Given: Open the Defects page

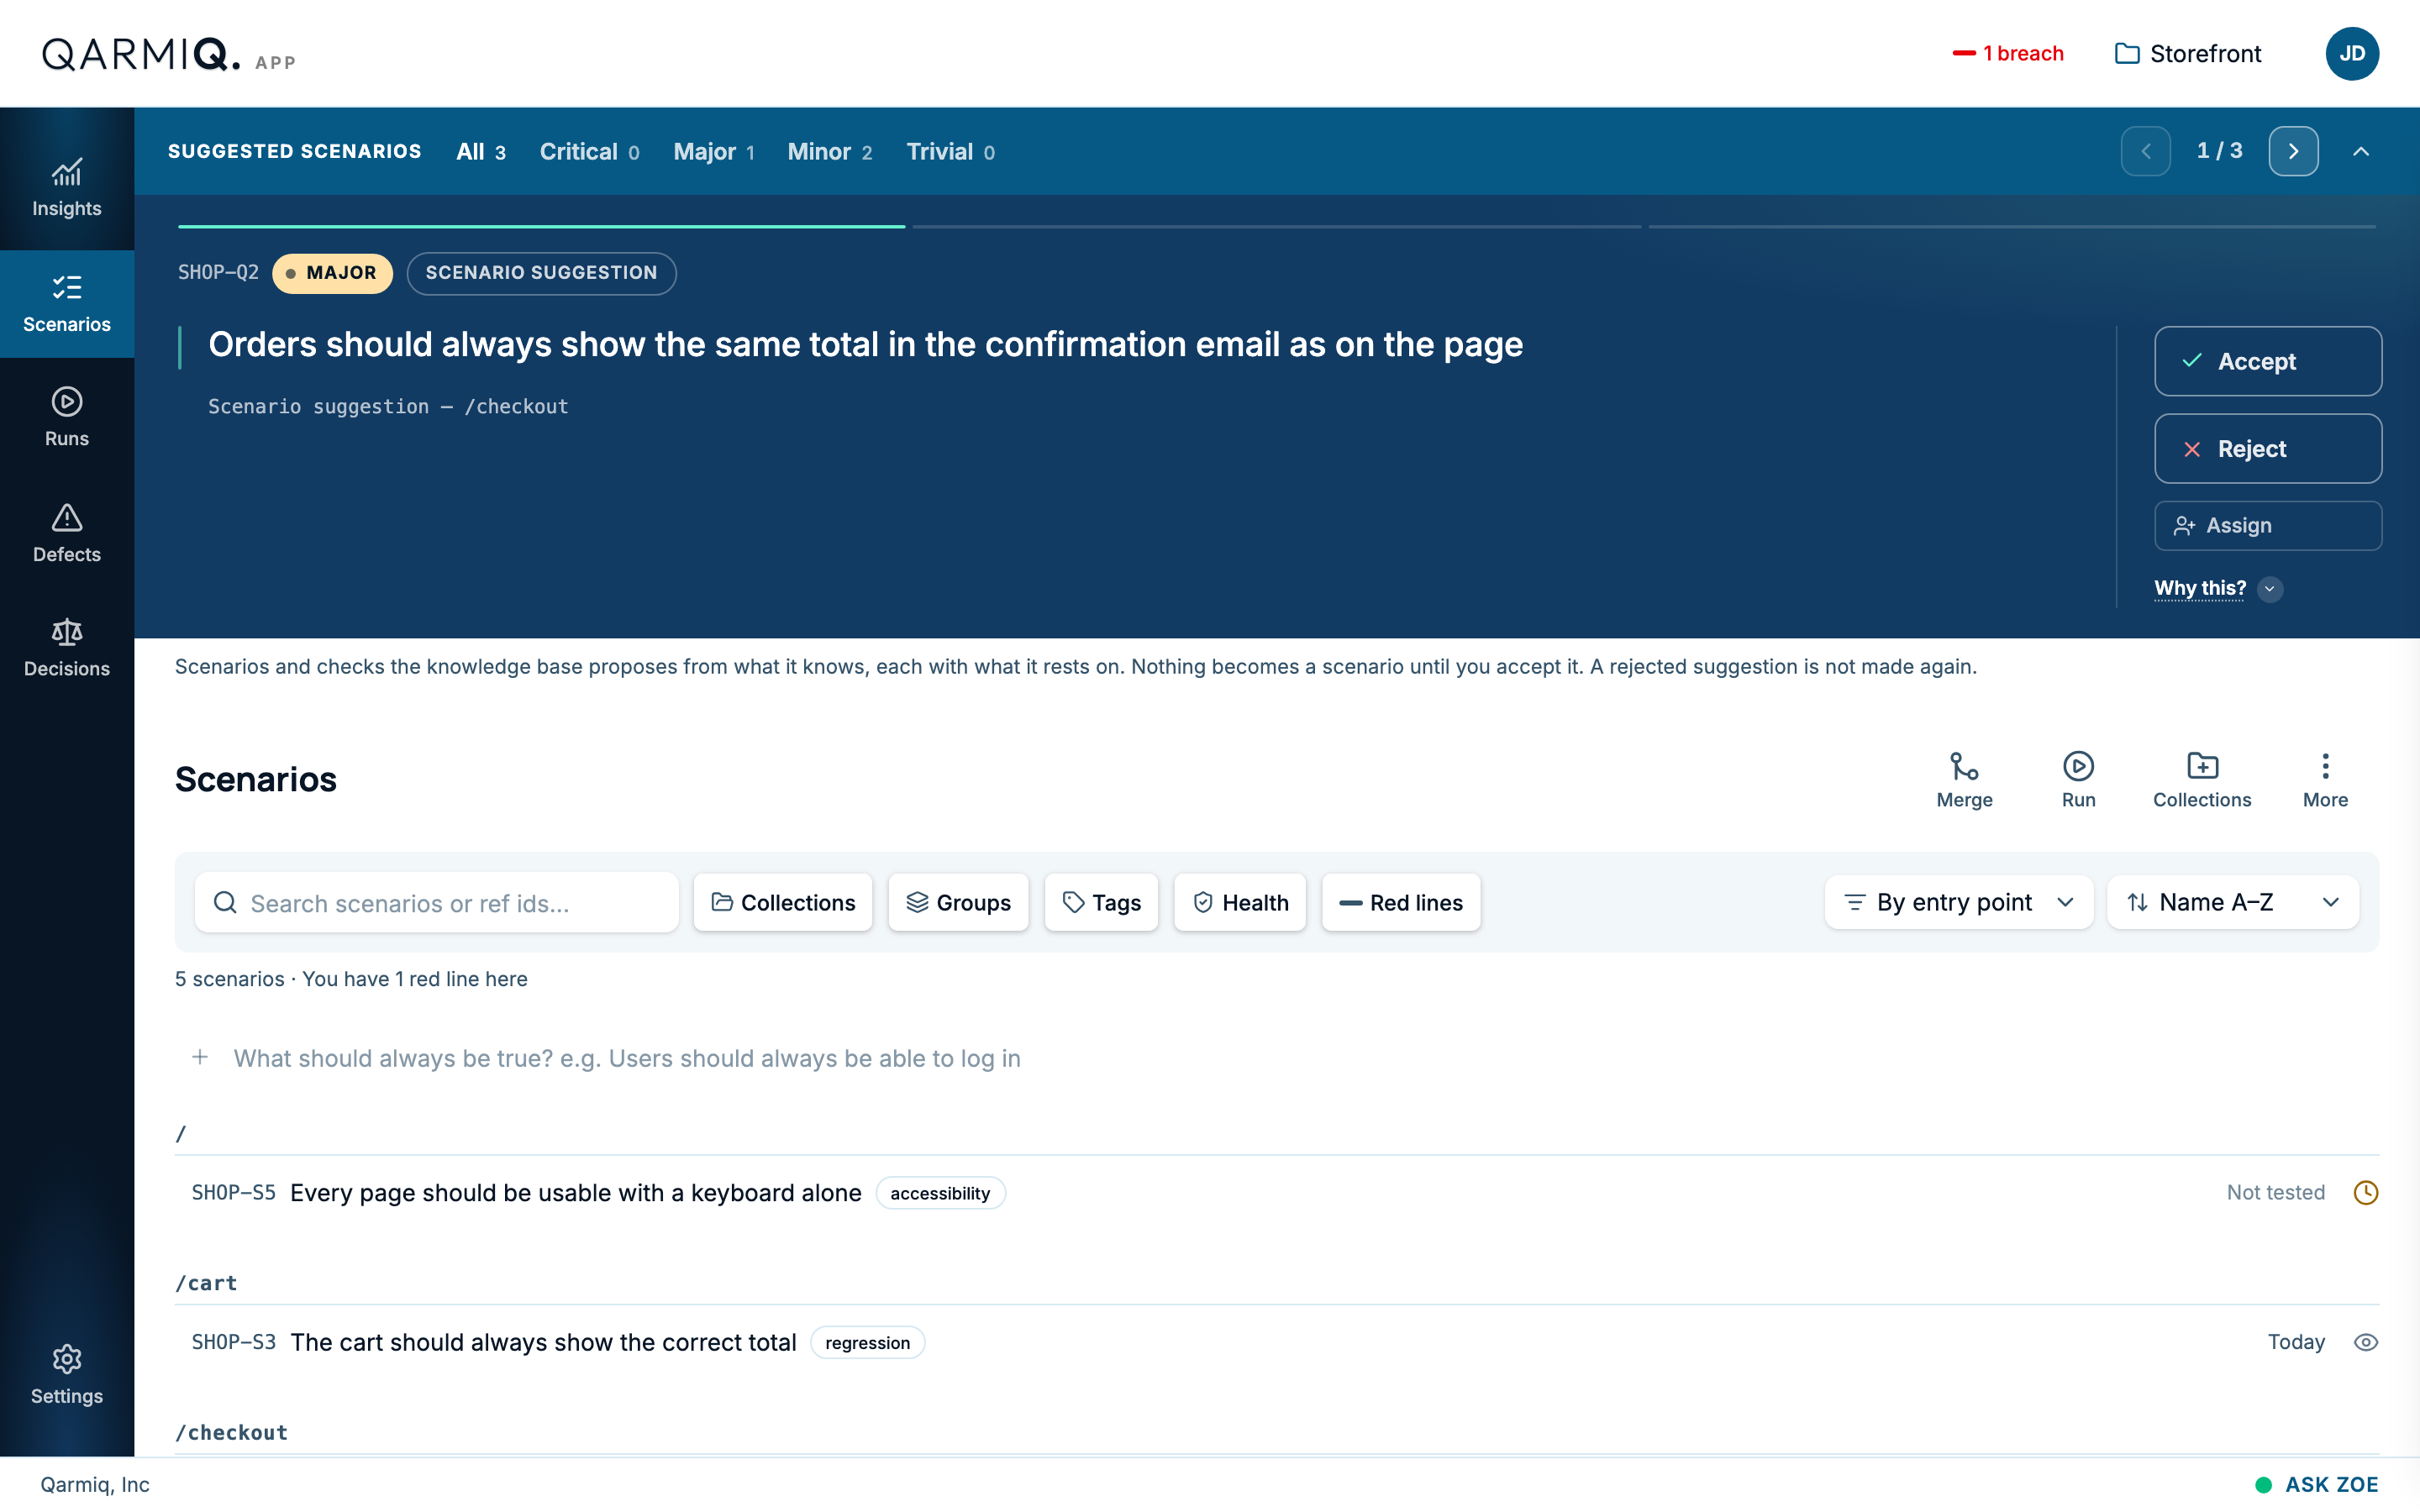Looking at the screenshot, I should tap(66, 533).
